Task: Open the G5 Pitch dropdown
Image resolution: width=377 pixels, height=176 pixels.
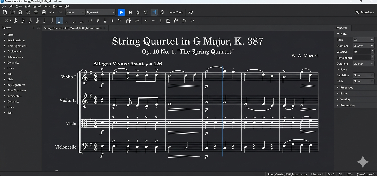Action: pyautogui.click(x=363, y=40)
